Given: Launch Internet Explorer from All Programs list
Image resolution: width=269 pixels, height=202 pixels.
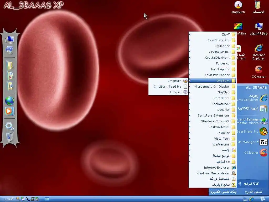Looking at the screenshot, I should [x=213, y=168].
